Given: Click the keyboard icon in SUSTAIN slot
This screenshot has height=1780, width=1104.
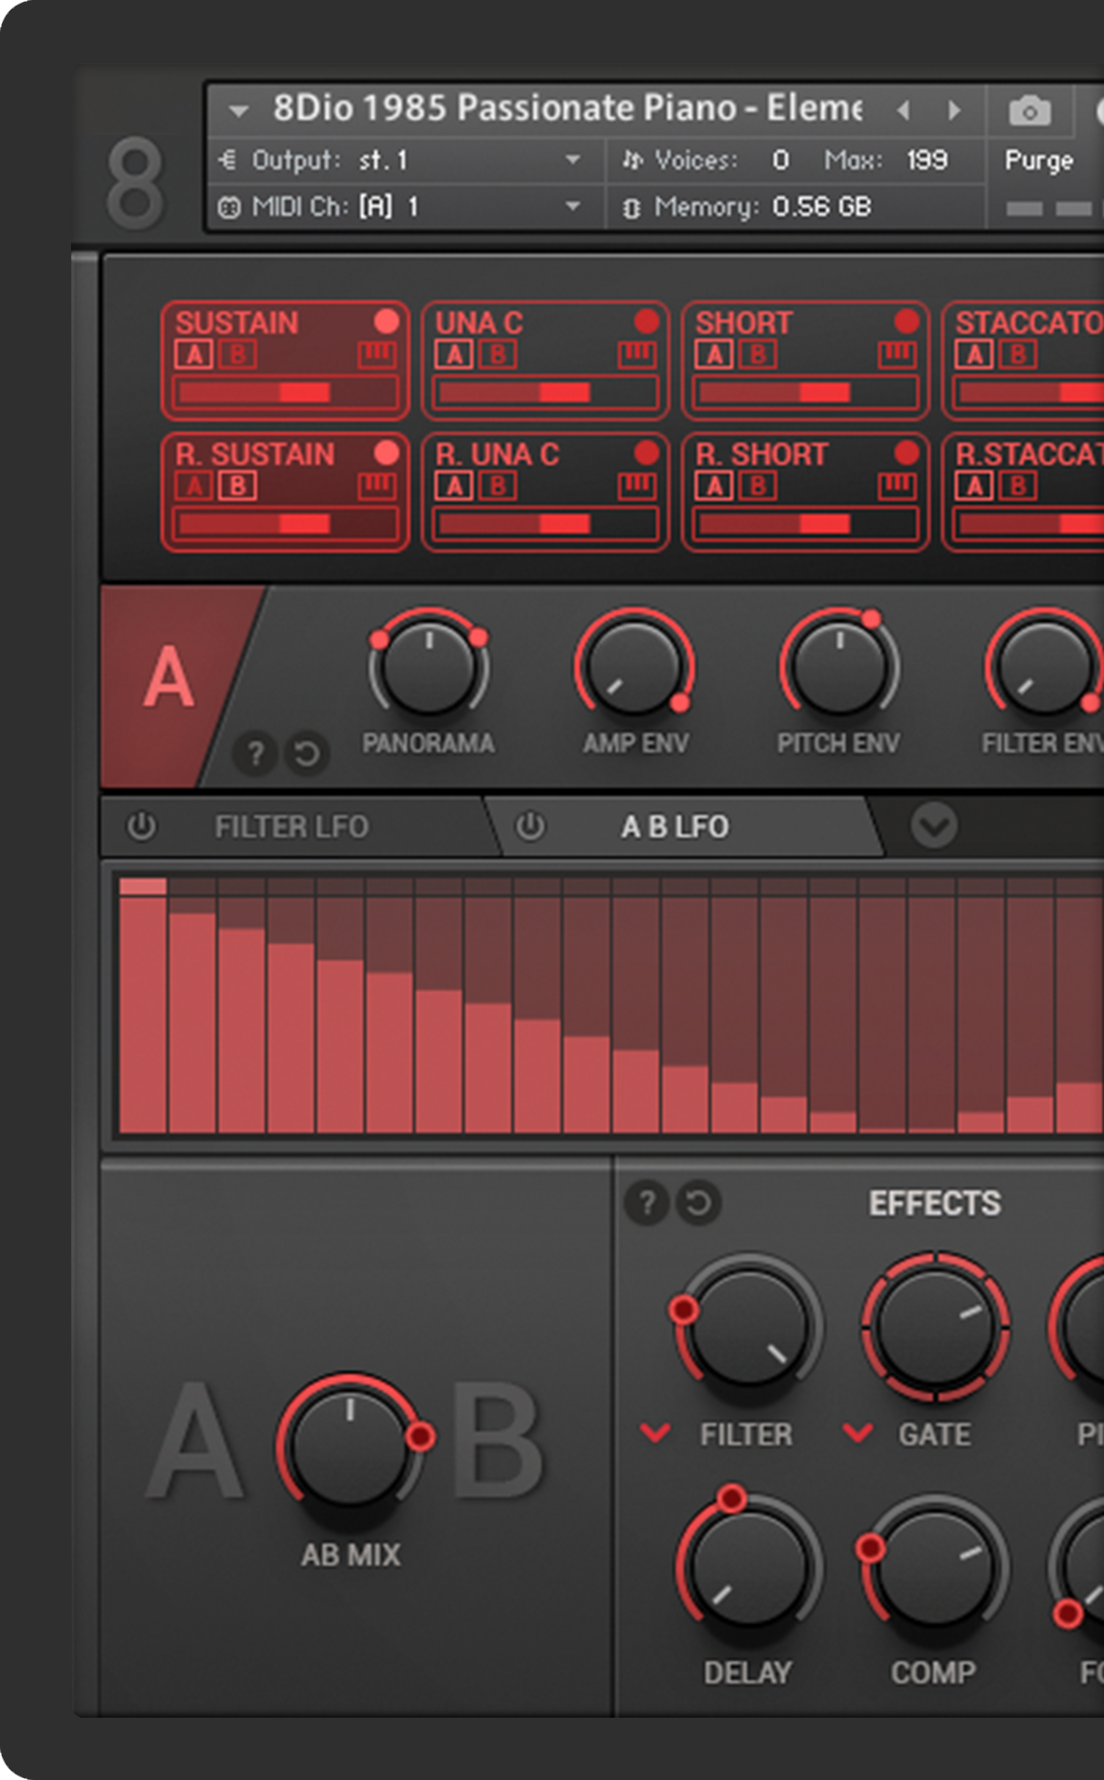Looking at the screenshot, I should click(x=376, y=355).
